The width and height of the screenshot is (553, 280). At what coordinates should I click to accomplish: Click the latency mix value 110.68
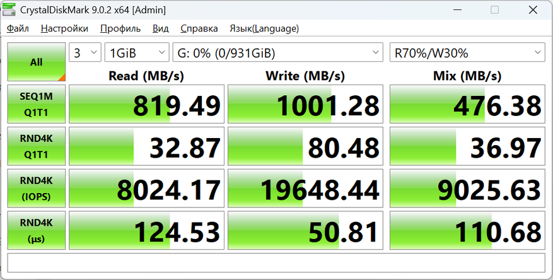click(467, 231)
